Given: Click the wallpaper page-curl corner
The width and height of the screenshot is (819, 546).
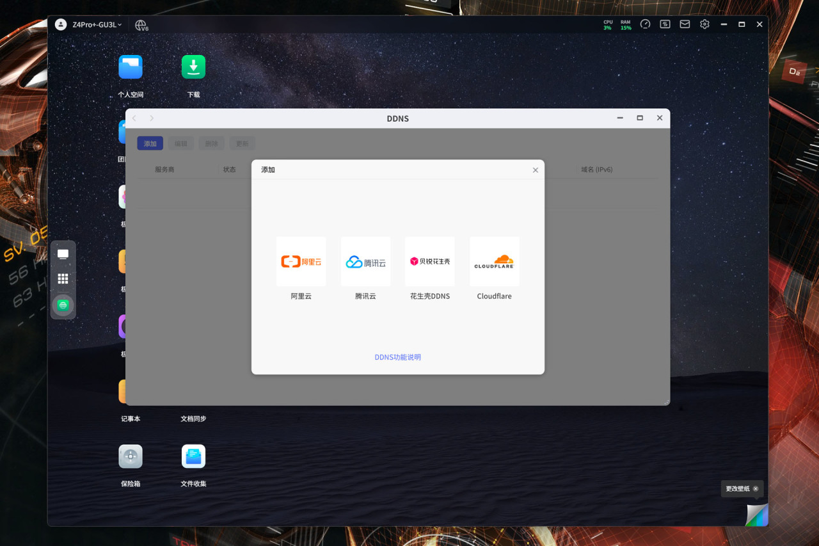Looking at the screenshot, I should [x=758, y=515].
